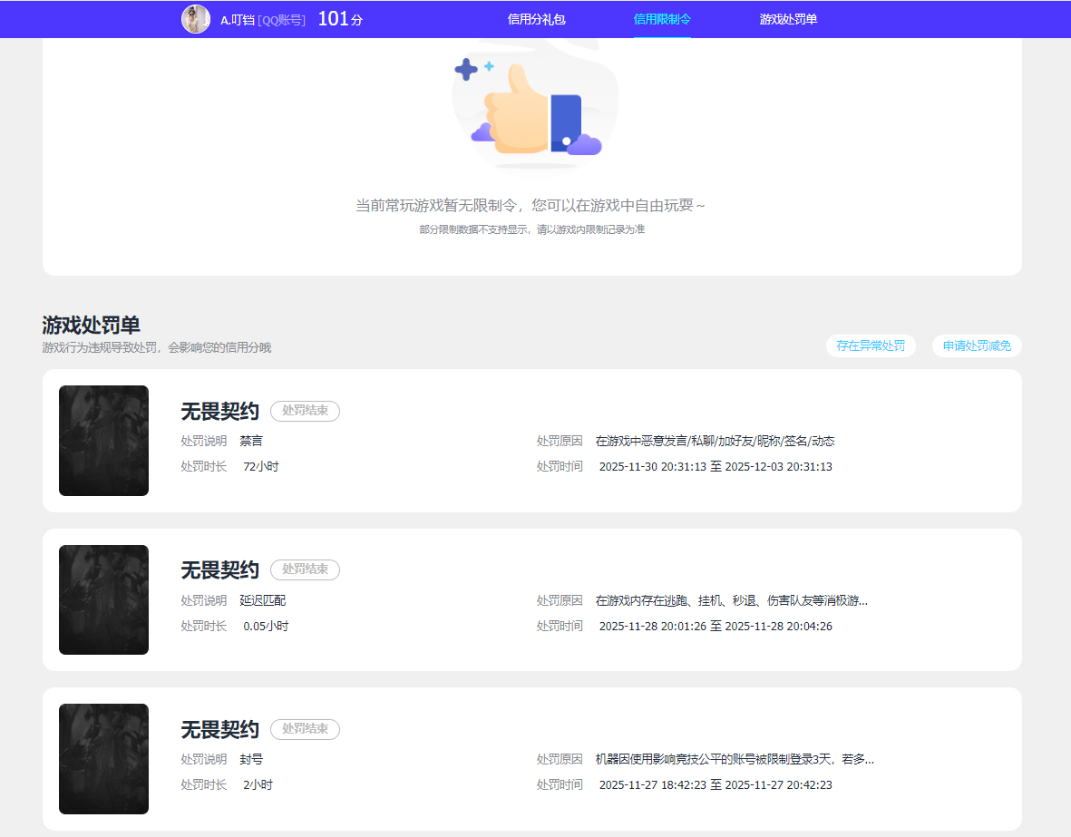Click the first 处罚结束 status badge
Screen dimensions: 1071x837
[305, 411]
